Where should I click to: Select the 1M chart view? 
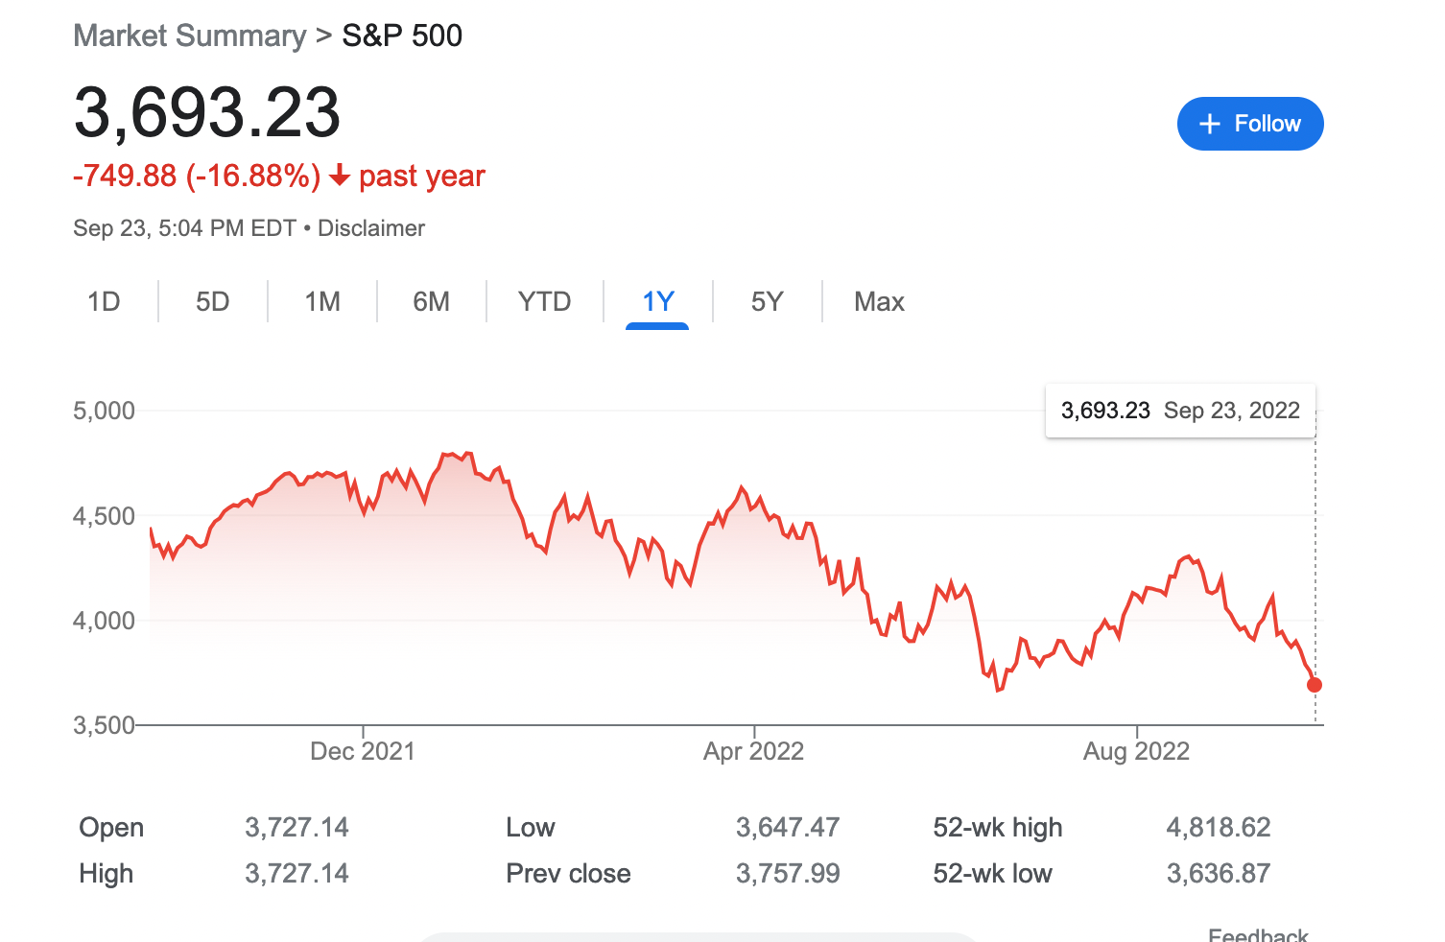[321, 301]
